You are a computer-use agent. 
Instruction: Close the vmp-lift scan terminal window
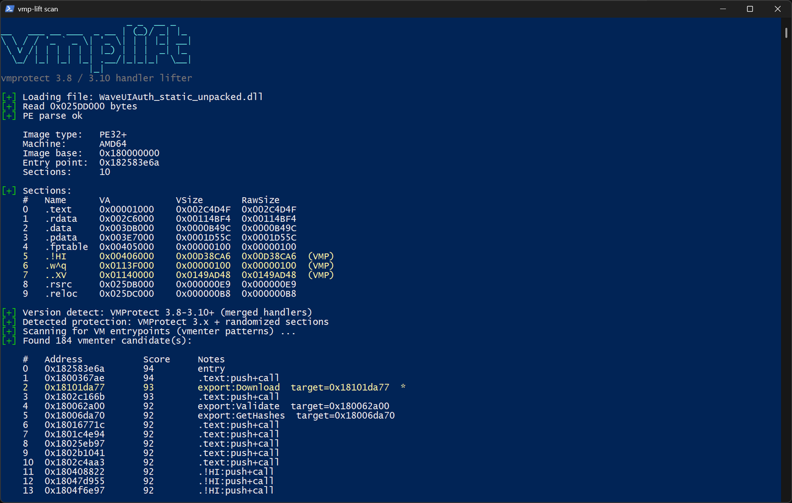(778, 9)
